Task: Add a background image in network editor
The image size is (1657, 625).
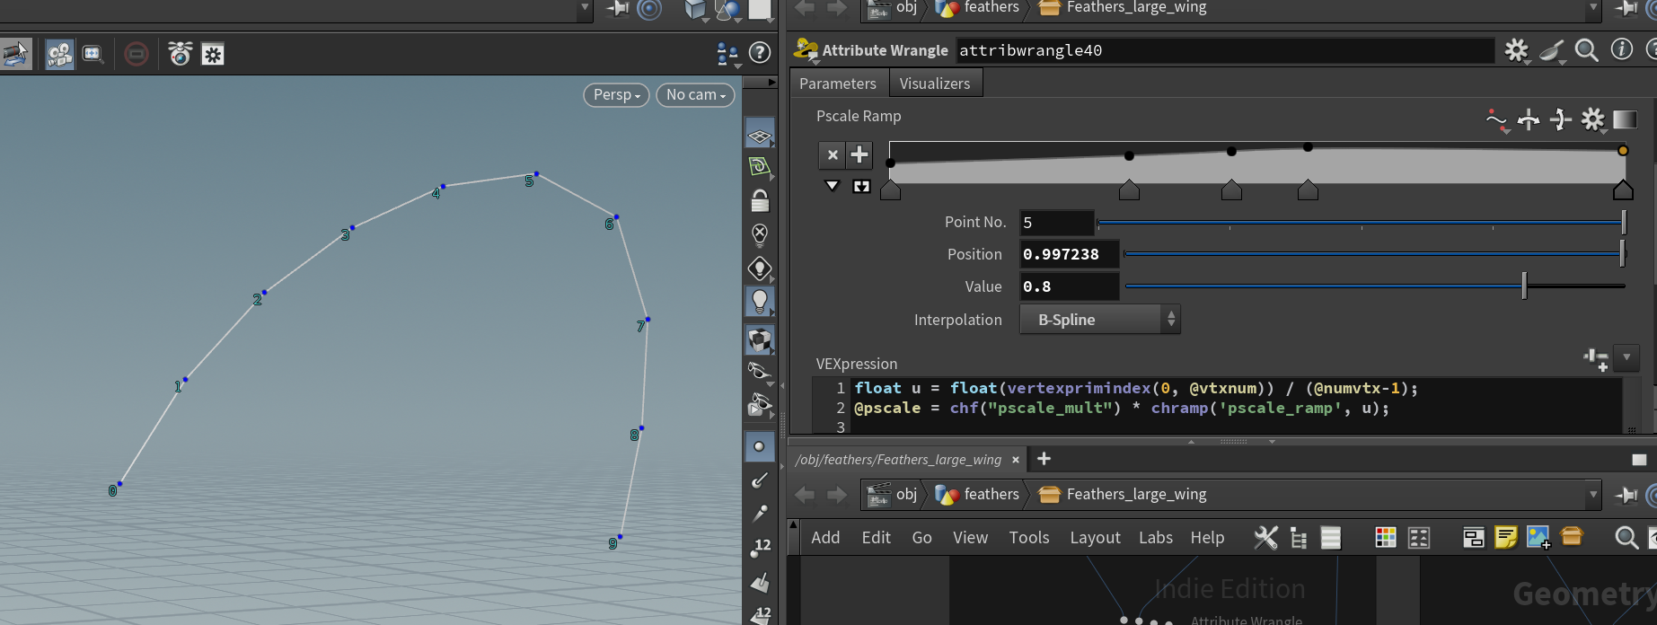Action: point(1538,537)
